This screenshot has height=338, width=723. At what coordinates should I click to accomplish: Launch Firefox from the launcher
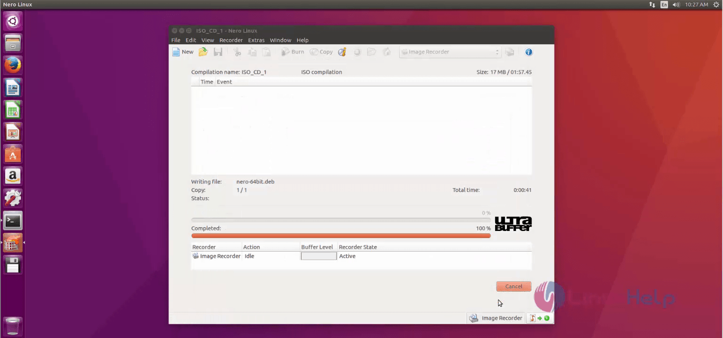(x=13, y=65)
